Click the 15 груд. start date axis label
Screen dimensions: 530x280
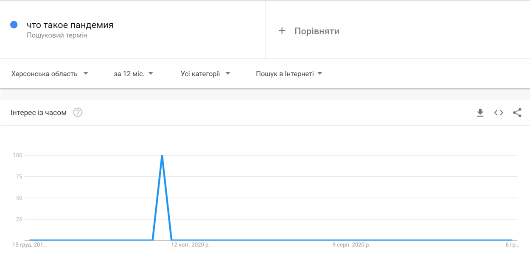(29, 245)
